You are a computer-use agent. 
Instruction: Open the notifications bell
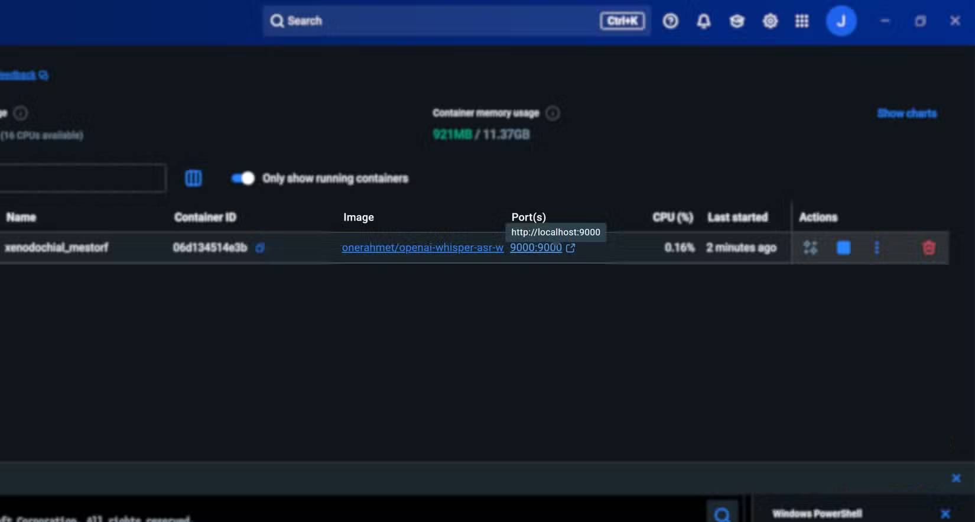coord(703,21)
